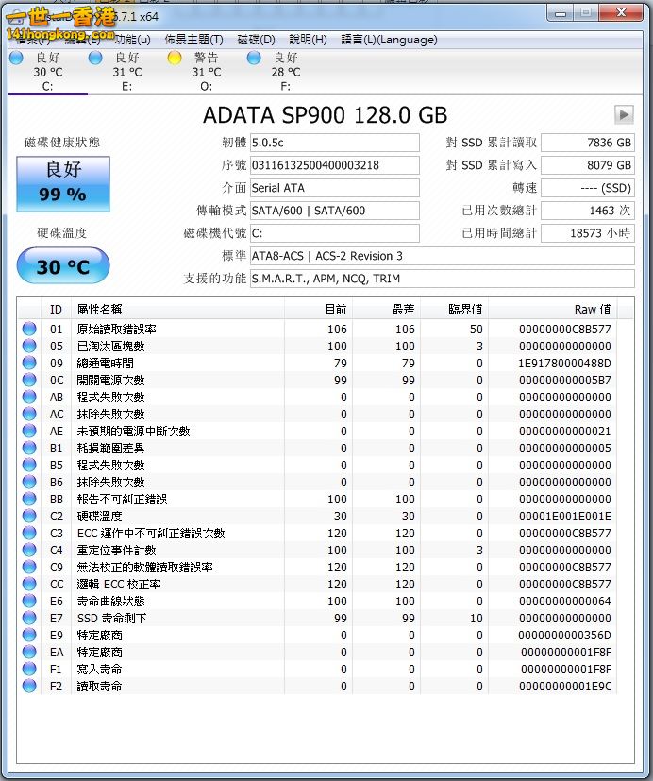Click status icon of attribute E9

pyautogui.click(x=29, y=635)
